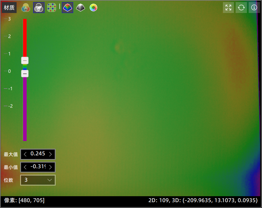This screenshot has width=262, height=208.
Task: Increase 最小值 with right arrow
Action: (50, 167)
